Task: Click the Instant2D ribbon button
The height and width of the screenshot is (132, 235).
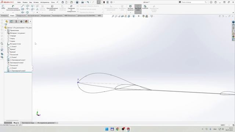Action: point(145,7)
